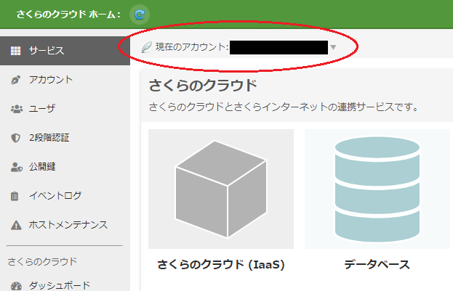This screenshot has height=291, width=453.
Task: Click the users icon beside ユーザ
Action: [15, 109]
